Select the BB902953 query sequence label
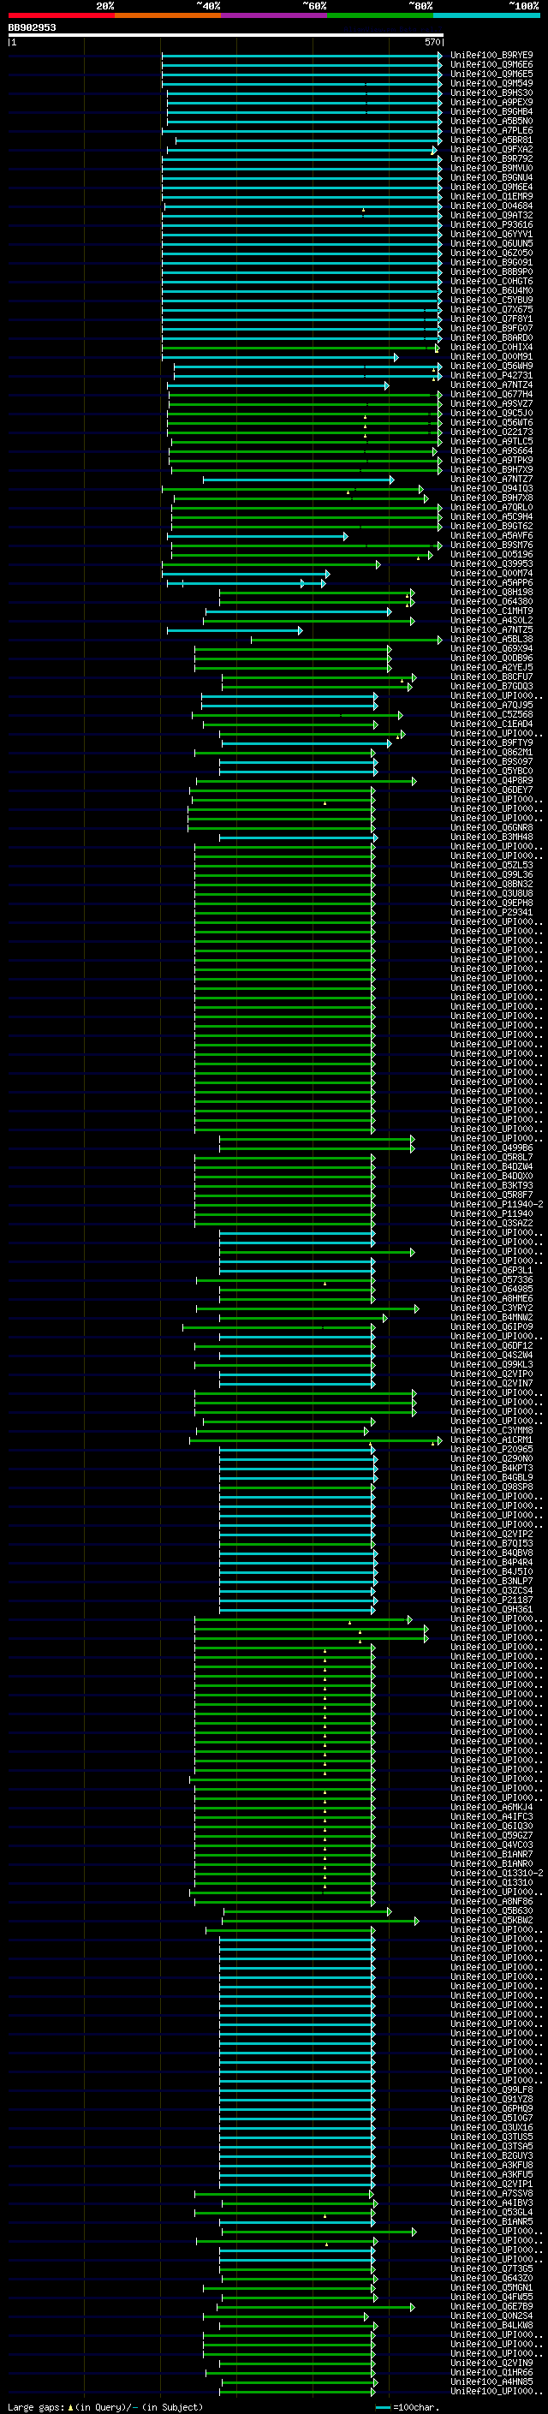This screenshot has height=2414, width=548. [32, 27]
